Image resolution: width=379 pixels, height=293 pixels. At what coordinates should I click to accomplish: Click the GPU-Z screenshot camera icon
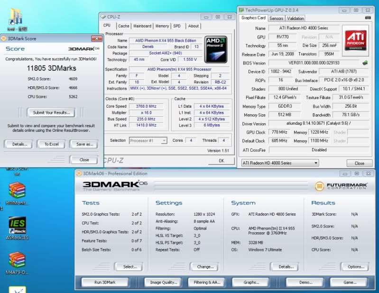click(368, 18)
